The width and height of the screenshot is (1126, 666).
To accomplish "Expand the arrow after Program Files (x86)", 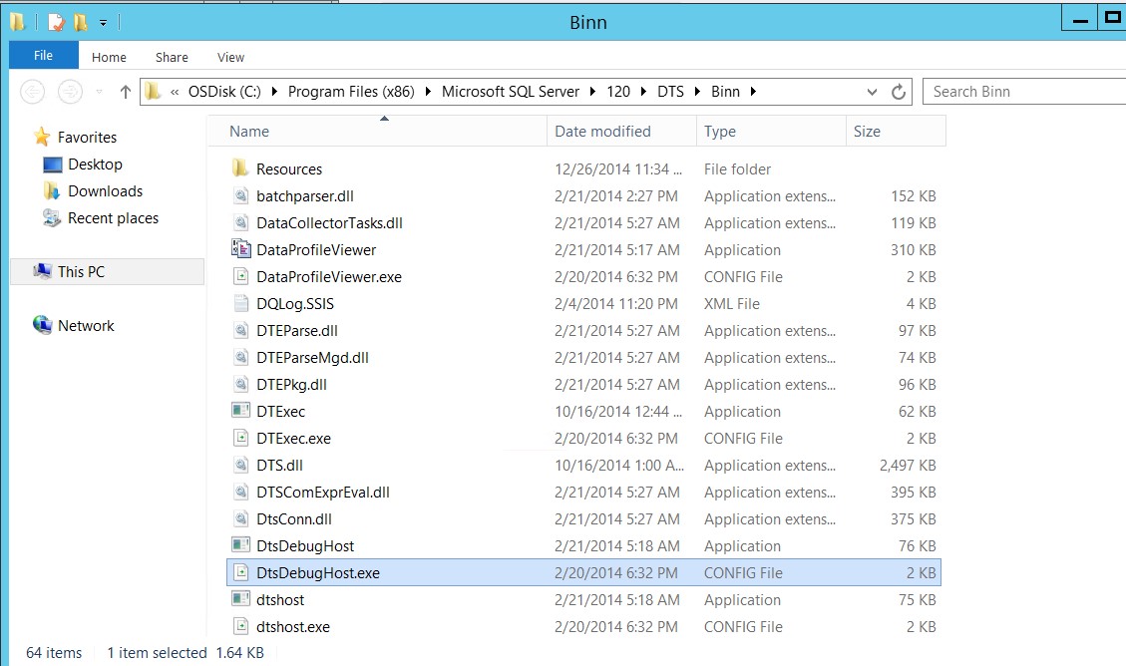I will (428, 92).
